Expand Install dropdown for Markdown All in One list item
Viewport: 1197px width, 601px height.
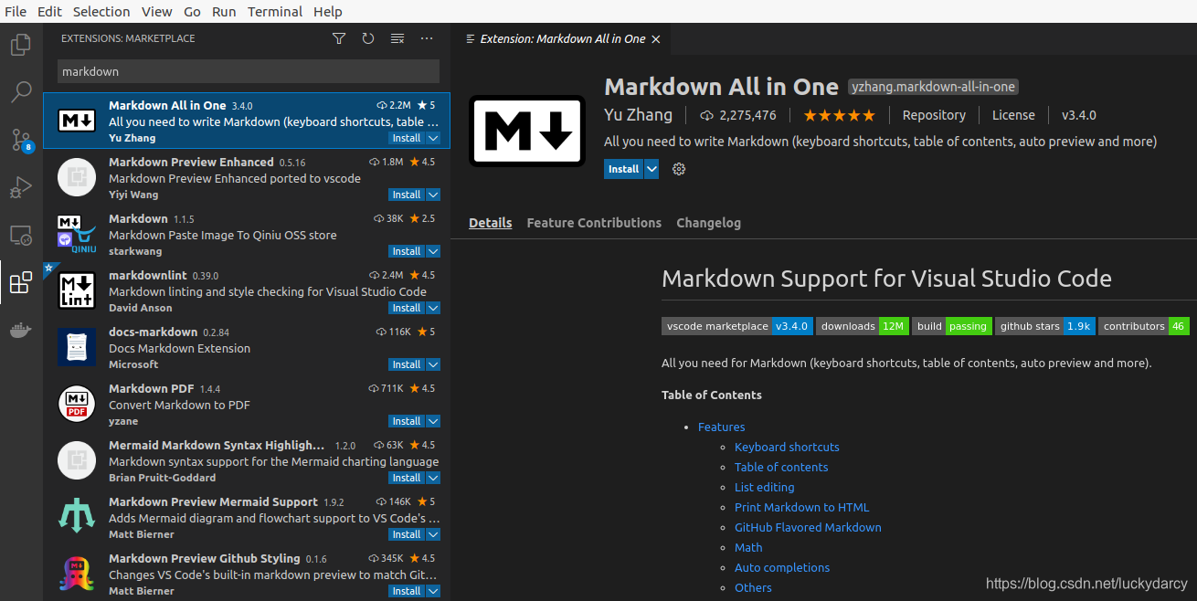(x=433, y=138)
